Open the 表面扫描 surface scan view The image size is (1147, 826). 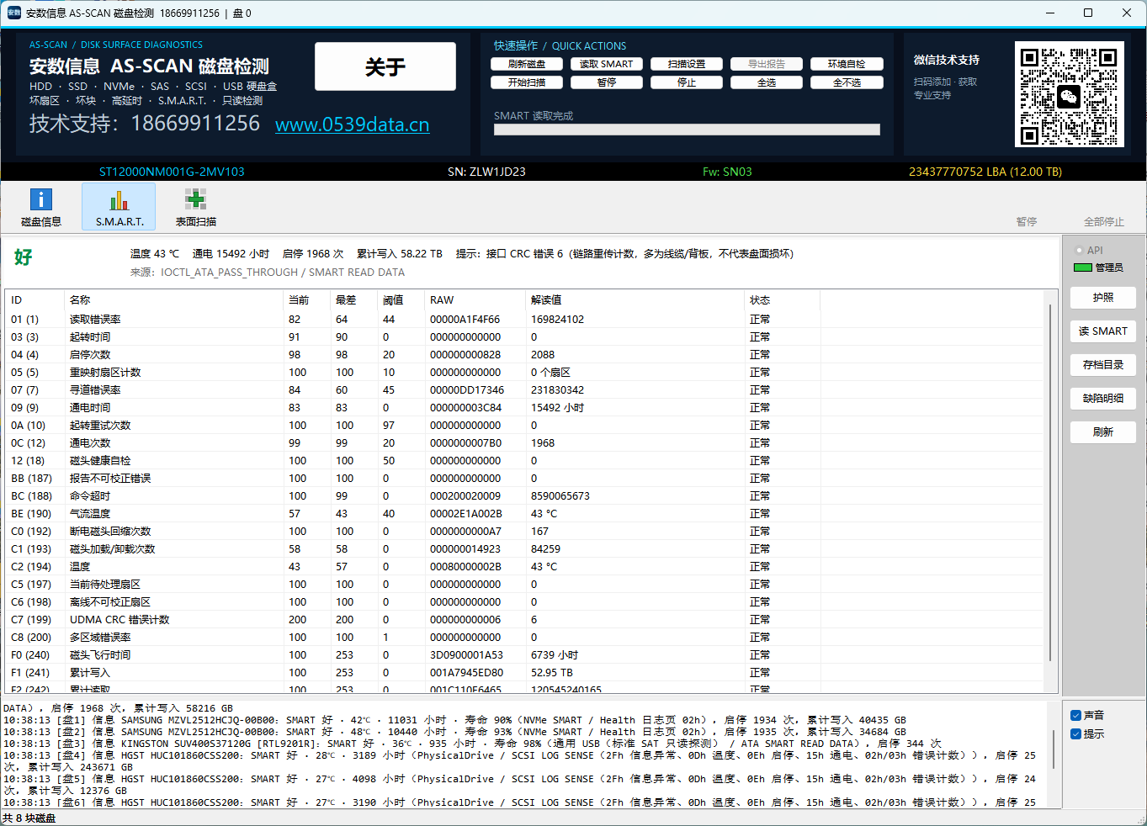click(195, 207)
